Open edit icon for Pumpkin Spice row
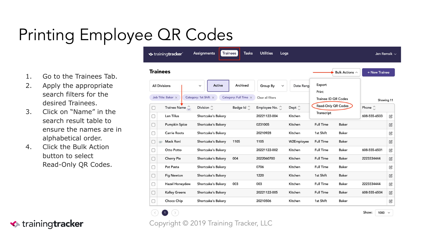The image size is (422, 237). tap(391, 125)
